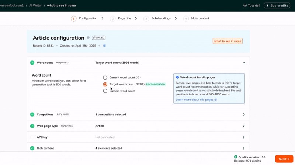Expand the API Key section chevron
This screenshot has width=295, height=165.
244,137
